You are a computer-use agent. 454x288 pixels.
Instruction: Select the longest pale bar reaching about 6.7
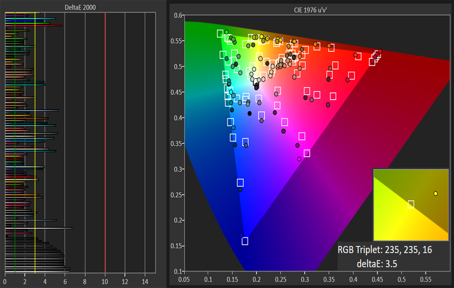(39, 228)
